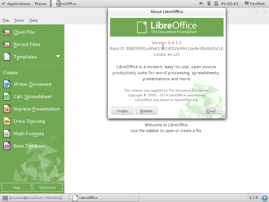Click the 'Welcome to LibreOffice.' text
Viewport: 269px width, 202px height.
pyautogui.click(x=166, y=125)
